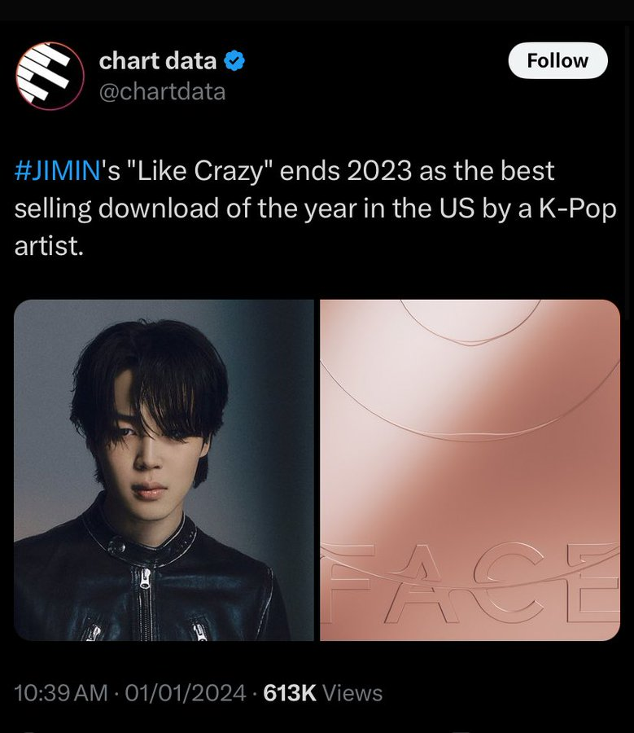This screenshot has height=733, width=634.
Task: Open the chart data profile avatar
Action: click(50, 76)
